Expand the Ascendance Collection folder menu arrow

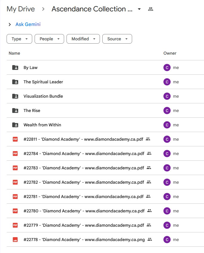click(x=139, y=9)
